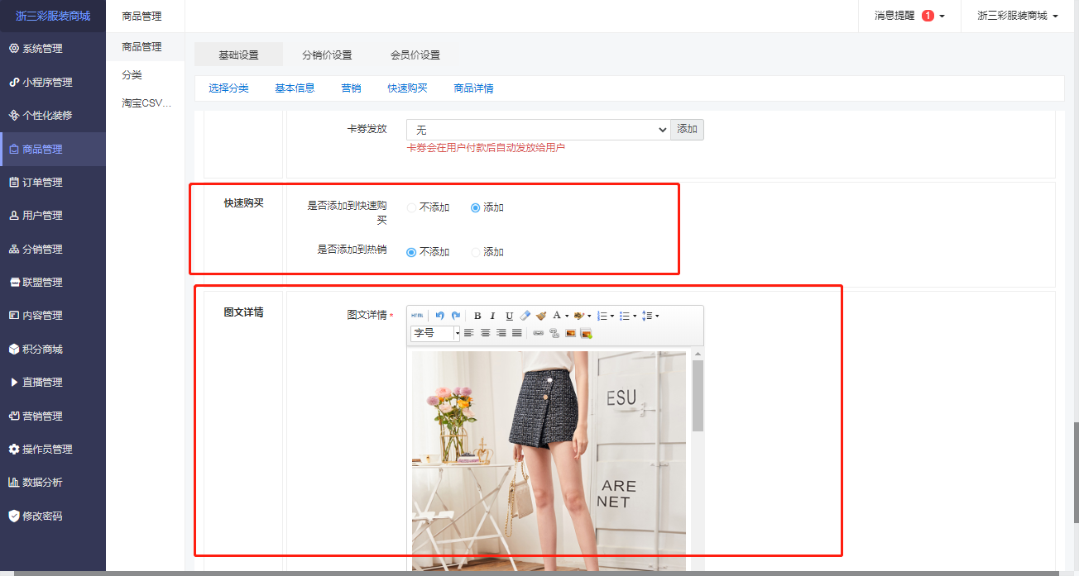Screen dimensions: 1079x576
Task: Select 添加 for 快速购买
Action: tap(476, 207)
